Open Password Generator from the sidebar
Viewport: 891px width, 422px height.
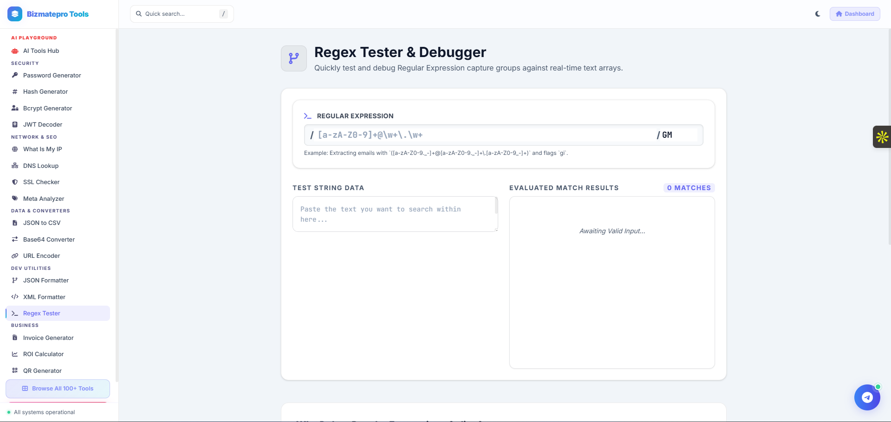point(58,75)
